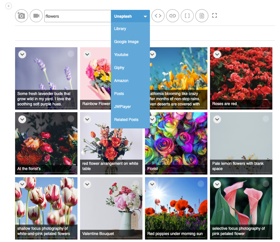Click the file attachment icon

coord(202,16)
